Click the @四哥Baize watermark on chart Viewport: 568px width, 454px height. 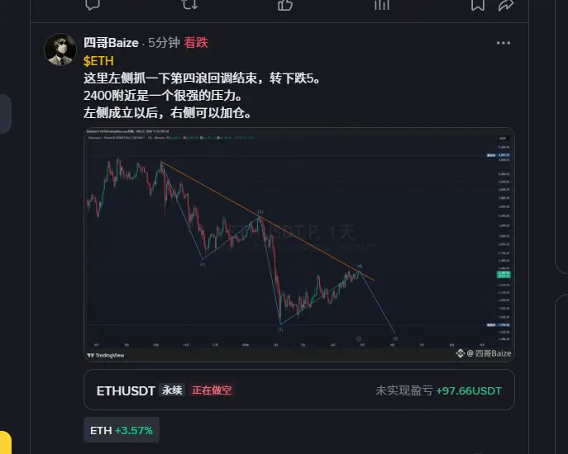484,353
